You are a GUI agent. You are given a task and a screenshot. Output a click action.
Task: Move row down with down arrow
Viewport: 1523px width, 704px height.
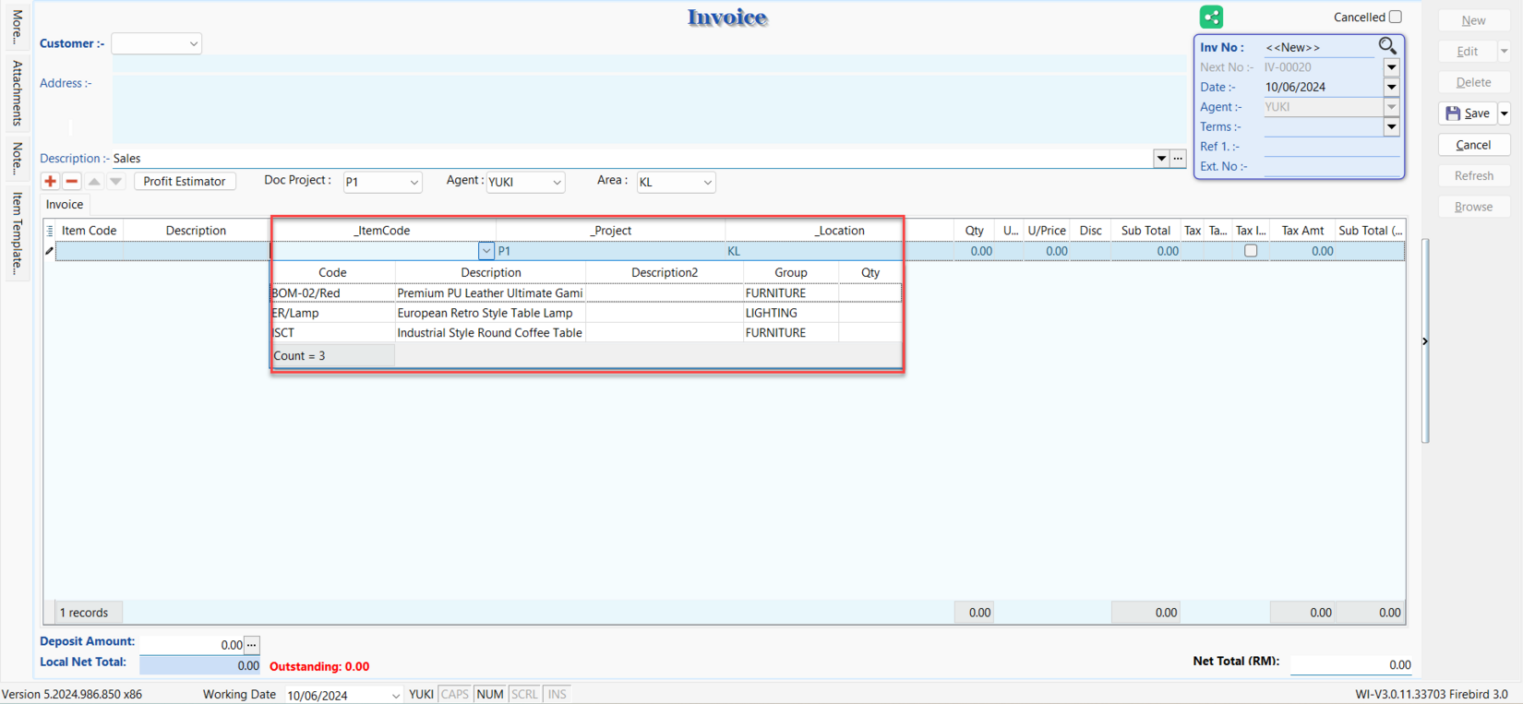[115, 182]
